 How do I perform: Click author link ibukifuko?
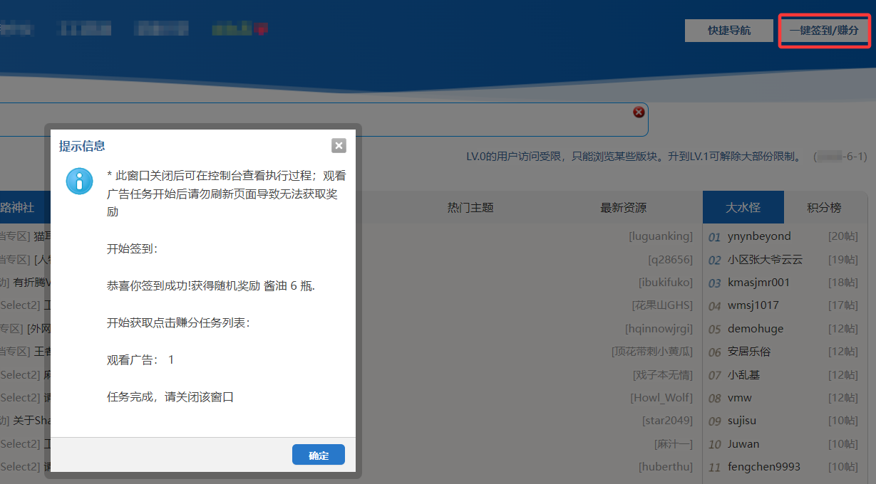(x=666, y=282)
